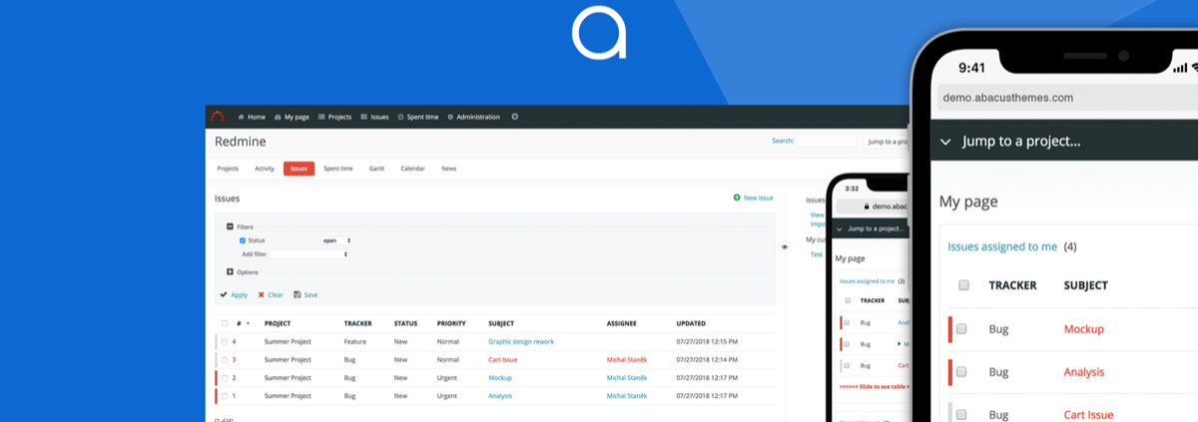The image size is (1198, 422).
Task: Open the Mockup link on large phone
Action: [1084, 328]
